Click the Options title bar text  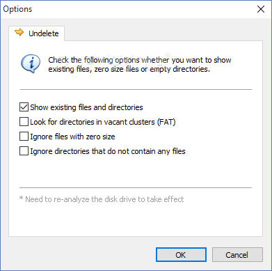tap(17, 9)
